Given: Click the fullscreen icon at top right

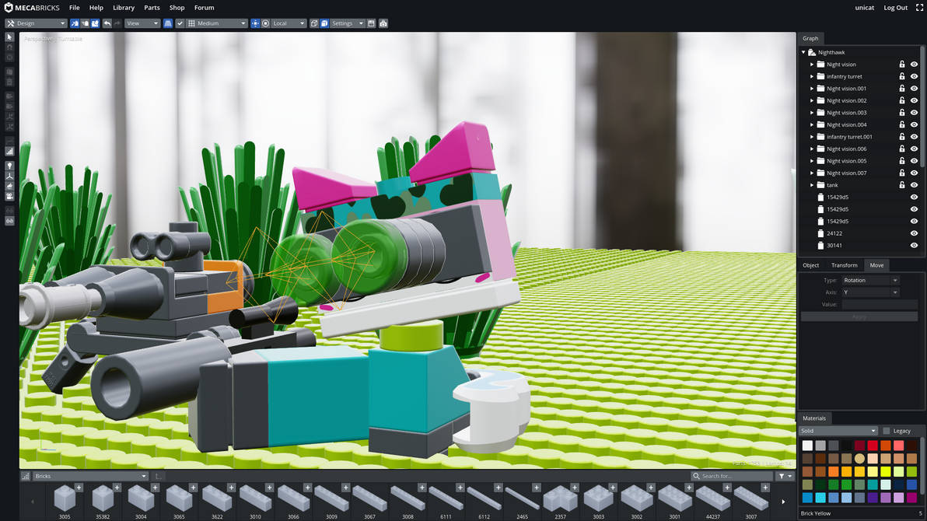Looking at the screenshot, I should (919, 8).
